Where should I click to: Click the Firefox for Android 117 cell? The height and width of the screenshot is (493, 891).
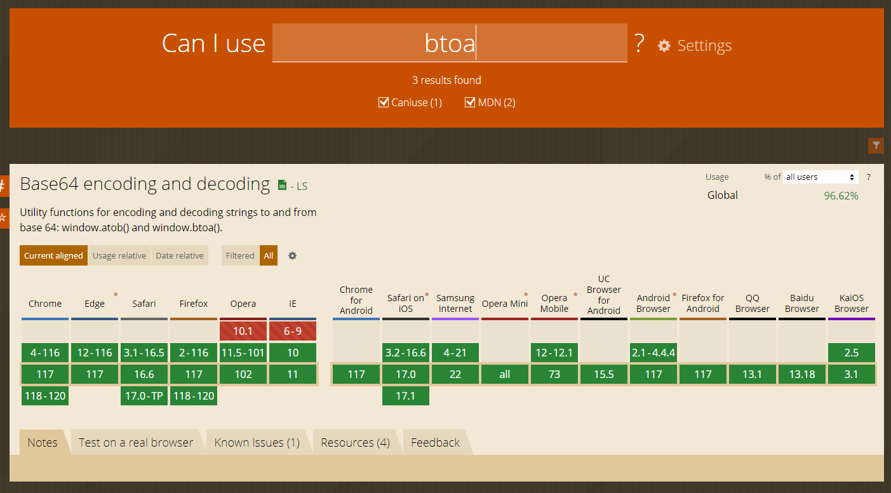[703, 374]
